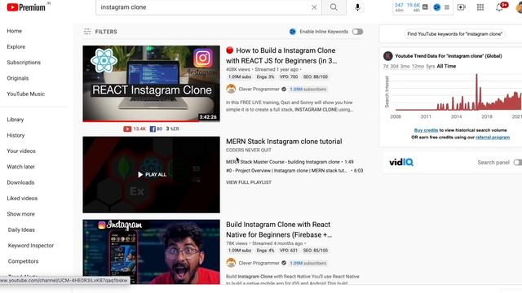
Task: Select the 30d trend range
Action: click(x=394, y=66)
